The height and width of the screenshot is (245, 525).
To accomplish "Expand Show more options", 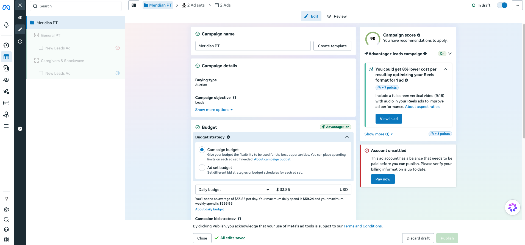I will (214, 110).
